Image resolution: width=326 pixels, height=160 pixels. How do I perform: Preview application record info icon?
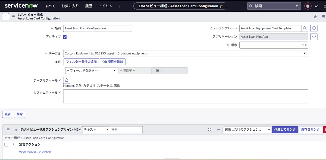click(x=314, y=37)
